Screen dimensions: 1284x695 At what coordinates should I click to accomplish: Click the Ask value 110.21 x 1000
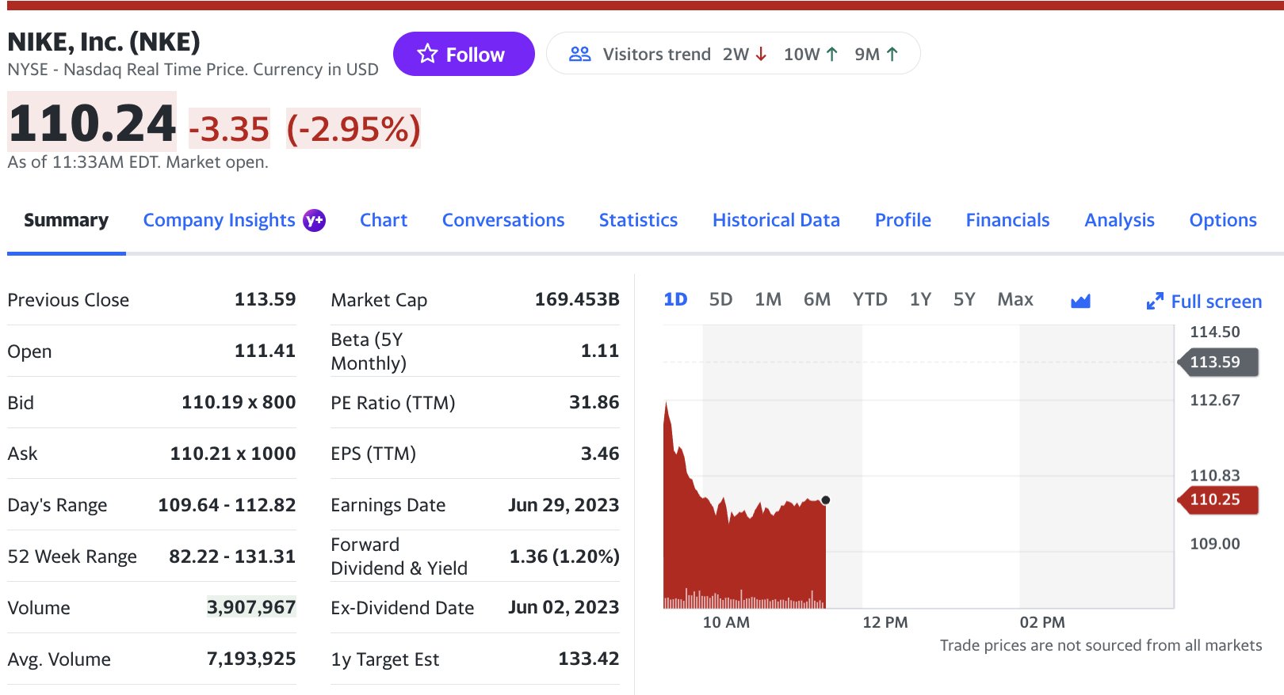233,454
